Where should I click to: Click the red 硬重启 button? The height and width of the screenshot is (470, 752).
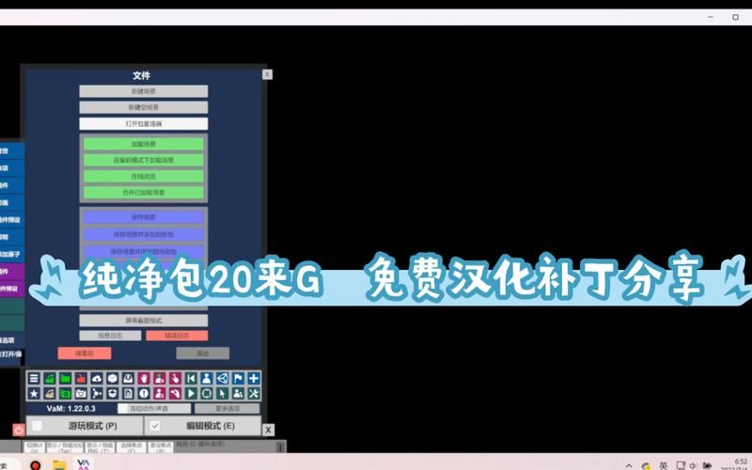click(x=85, y=353)
